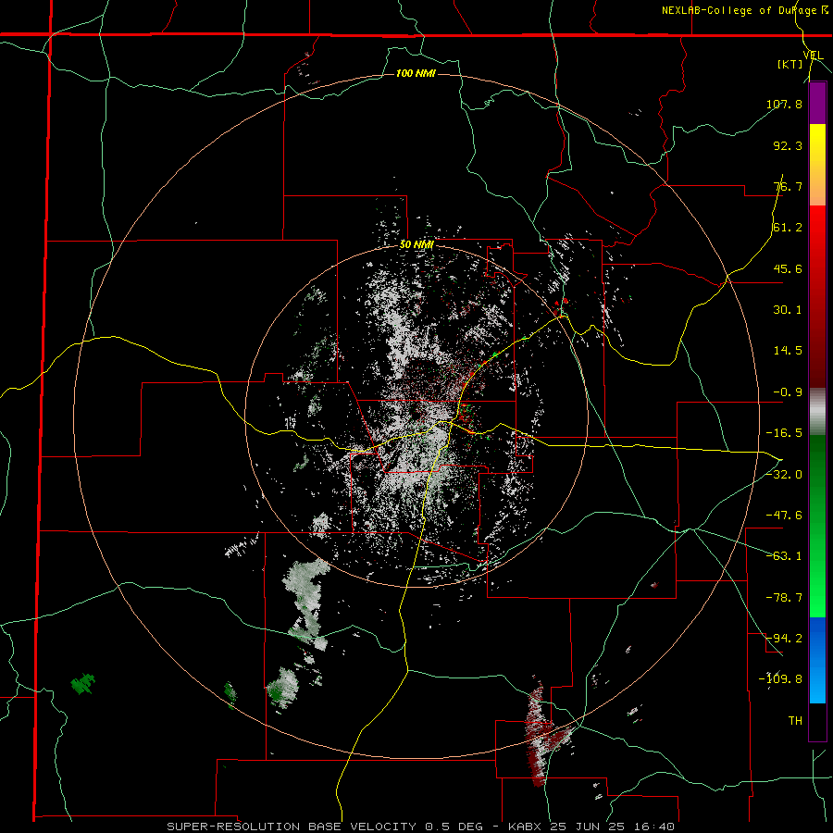The height and width of the screenshot is (833, 833).
Task: Click the 14.5 velocity scale value
Action: point(788,351)
